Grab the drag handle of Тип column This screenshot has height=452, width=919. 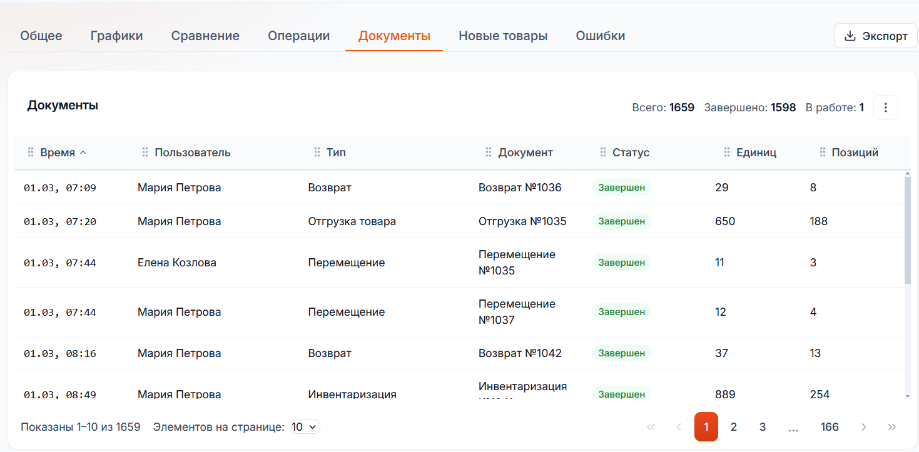point(317,153)
